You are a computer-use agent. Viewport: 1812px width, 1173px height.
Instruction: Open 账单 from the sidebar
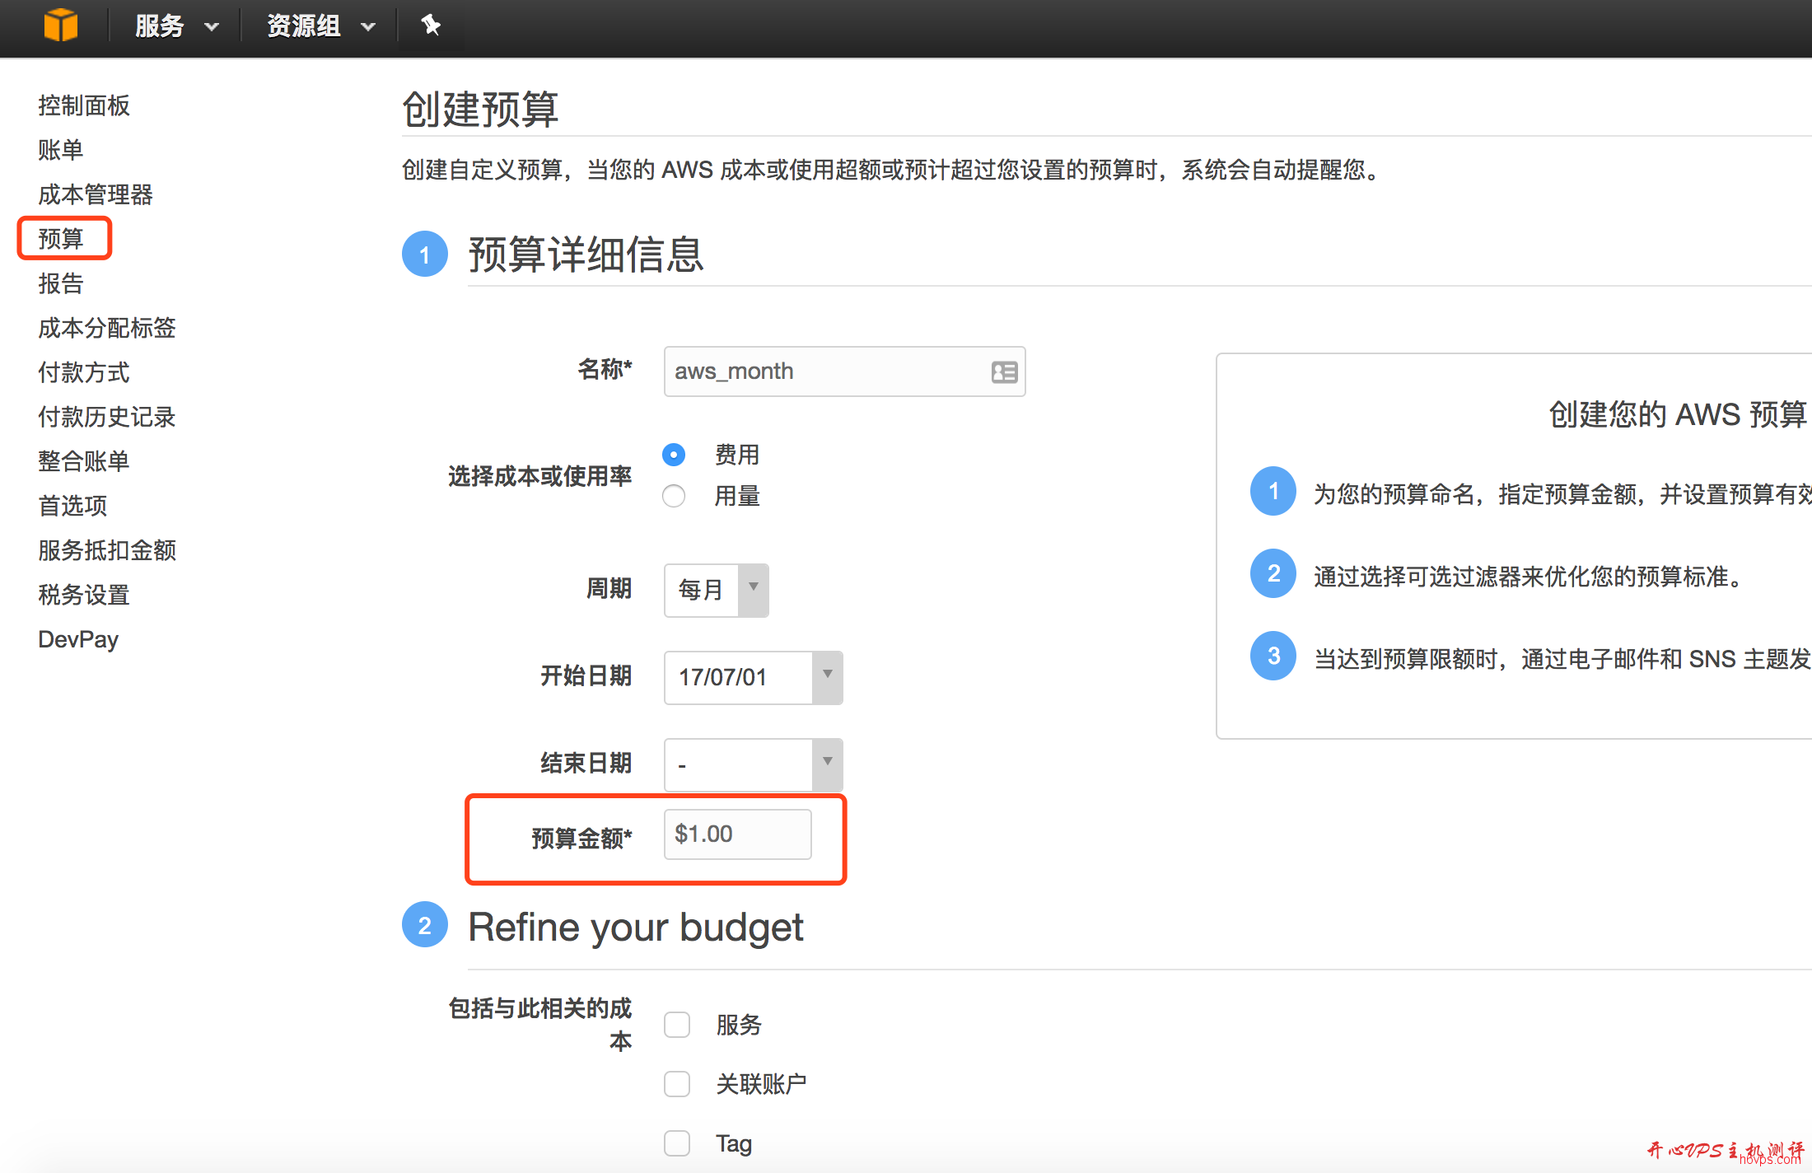pos(60,150)
